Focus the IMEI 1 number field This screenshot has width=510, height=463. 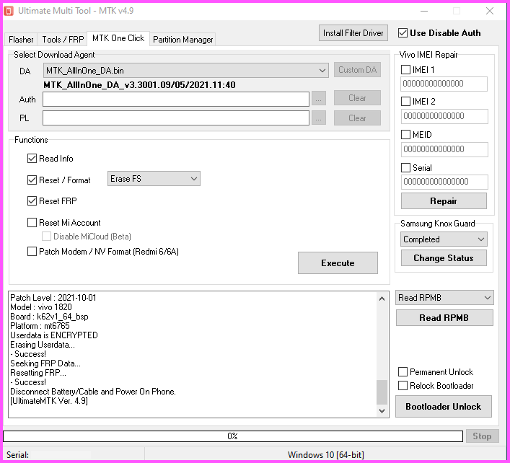(x=444, y=84)
